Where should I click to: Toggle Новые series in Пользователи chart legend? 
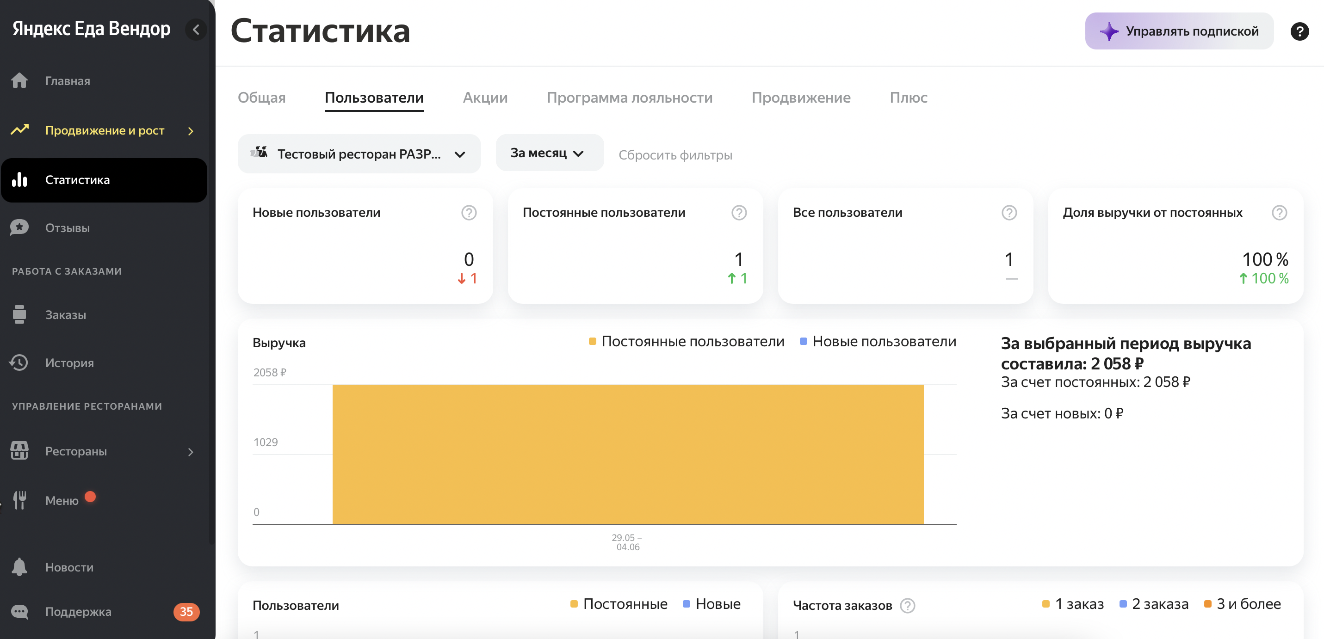click(711, 603)
